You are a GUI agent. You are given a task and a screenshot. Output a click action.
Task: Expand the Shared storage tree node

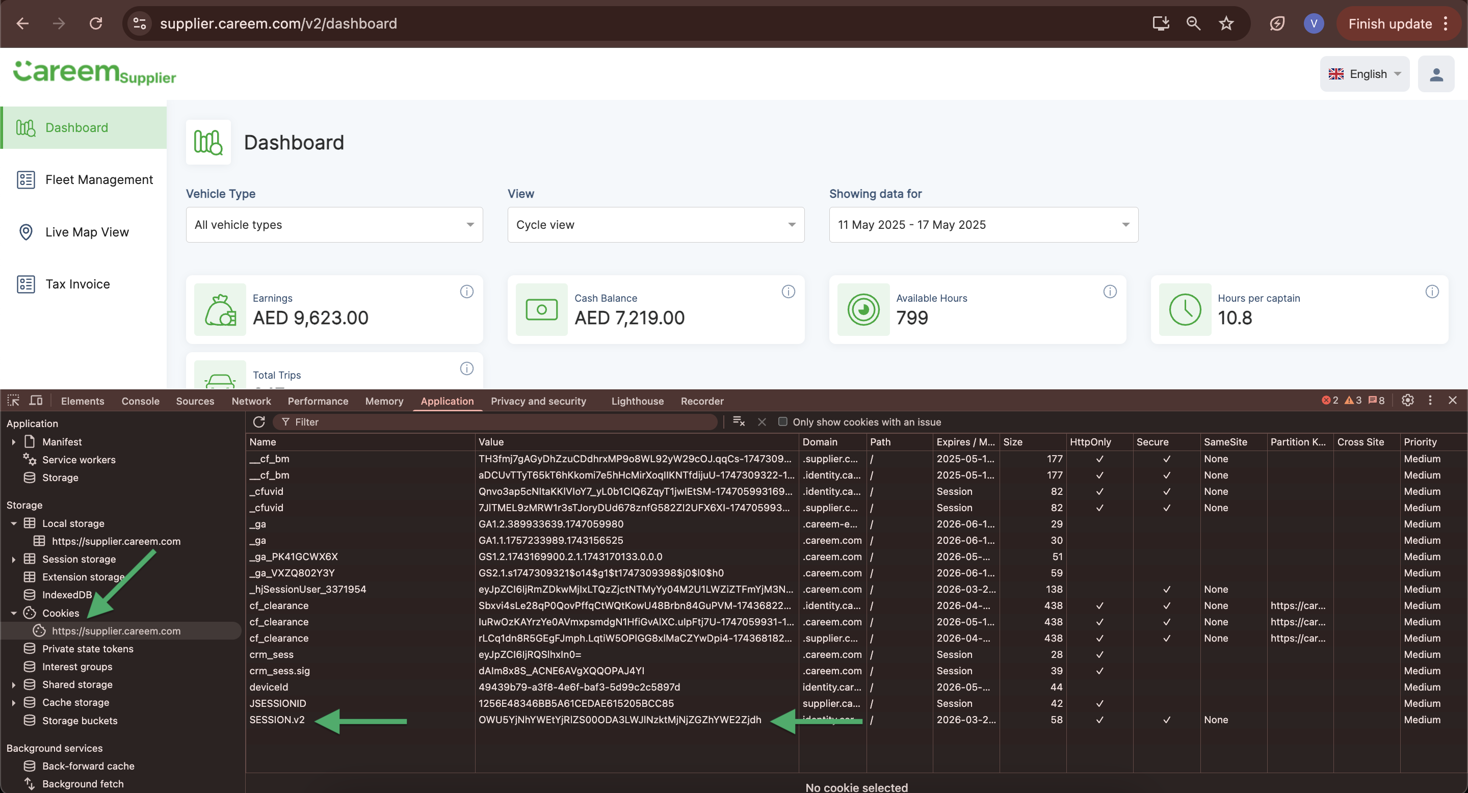[x=14, y=684]
